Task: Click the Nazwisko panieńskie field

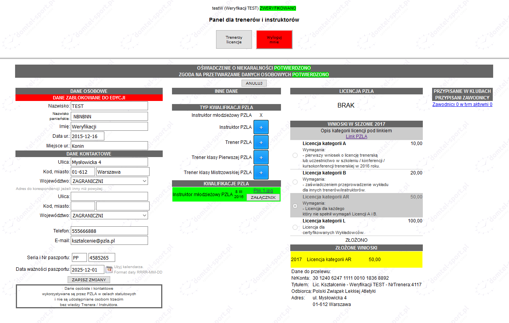Action: tap(109, 116)
